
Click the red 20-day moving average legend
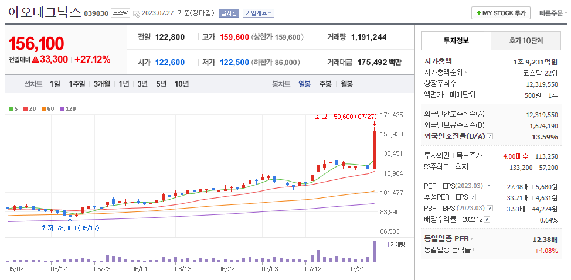point(29,108)
